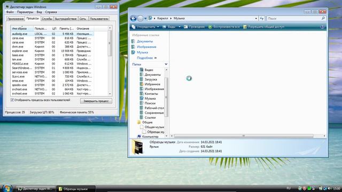342x192 pixels.
Task: Click Завершить процесс button
Action: click(x=96, y=101)
